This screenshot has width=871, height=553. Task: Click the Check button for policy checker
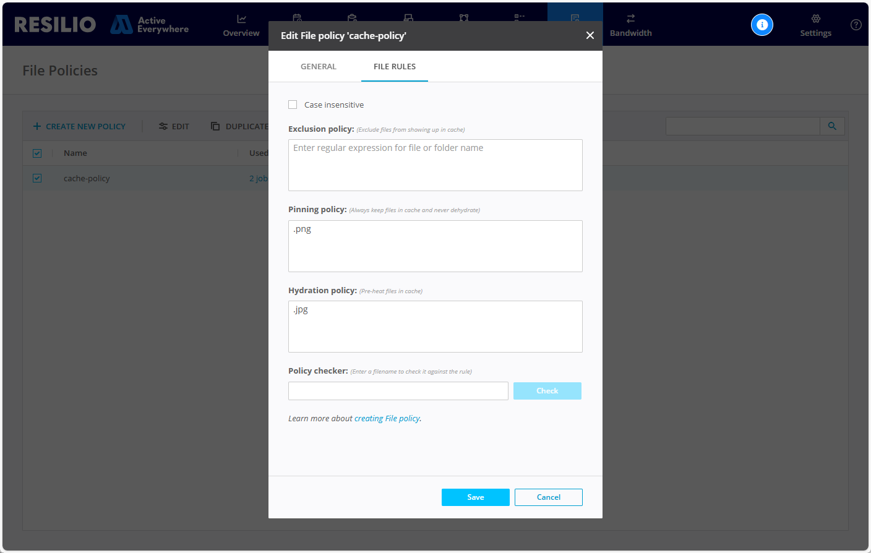pos(547,391)
